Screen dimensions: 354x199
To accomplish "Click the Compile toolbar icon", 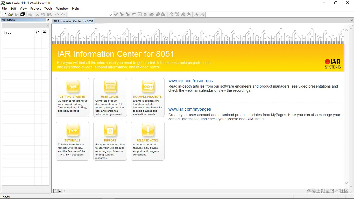I will pyautogui.click(x=171, y=15).
